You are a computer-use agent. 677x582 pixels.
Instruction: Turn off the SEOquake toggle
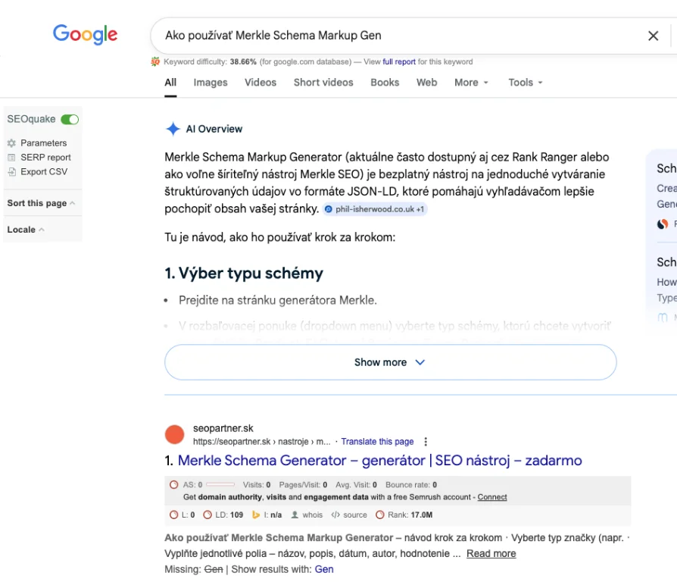click(x=70, y=120)
